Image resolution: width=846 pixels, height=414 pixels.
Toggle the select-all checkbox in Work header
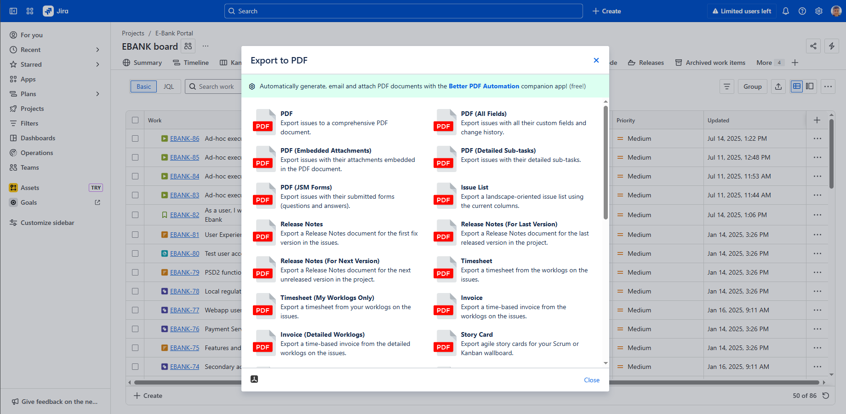click(135, 120)
